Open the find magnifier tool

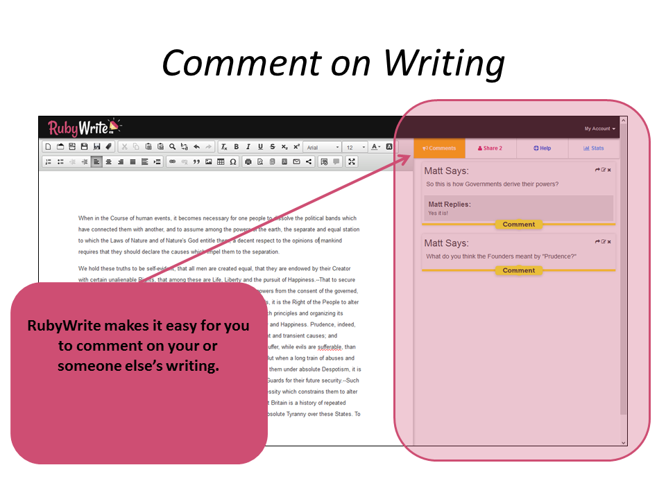pyautogui.click(x=173, y=147)
